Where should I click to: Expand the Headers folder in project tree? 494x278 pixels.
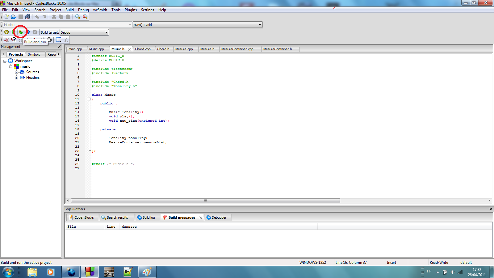coord(17,78)
